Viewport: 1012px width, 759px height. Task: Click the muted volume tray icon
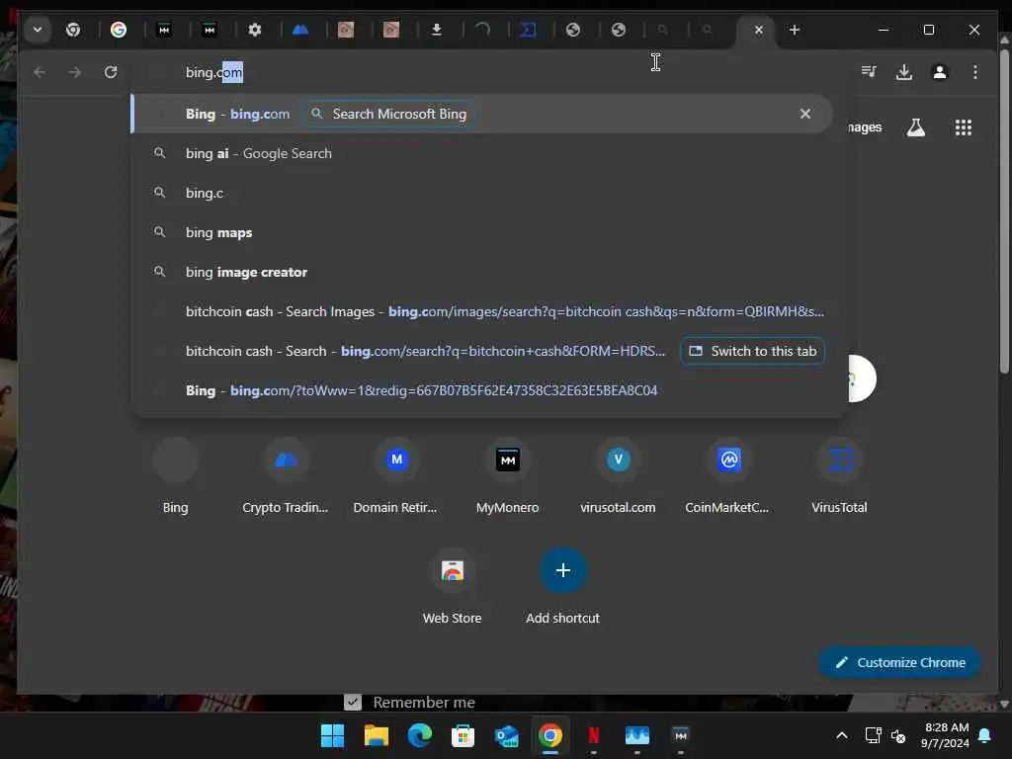click(x=897, y=735)
